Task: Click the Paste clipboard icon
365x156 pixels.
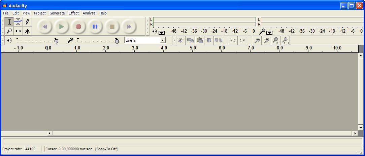Action: tap(199, 40)
